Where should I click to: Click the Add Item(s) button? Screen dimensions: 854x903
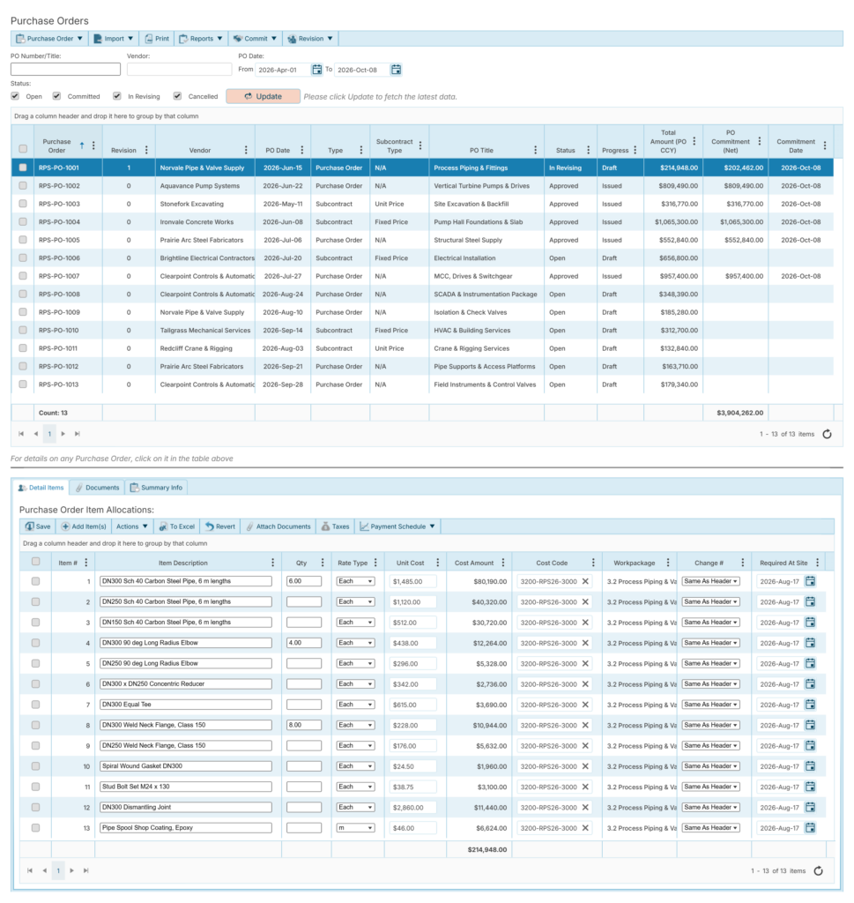(x=84, y=526)
